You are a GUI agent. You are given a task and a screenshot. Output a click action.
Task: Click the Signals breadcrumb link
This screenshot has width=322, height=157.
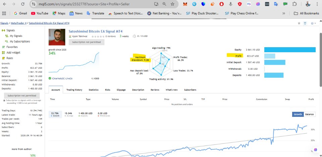(4, 23)
